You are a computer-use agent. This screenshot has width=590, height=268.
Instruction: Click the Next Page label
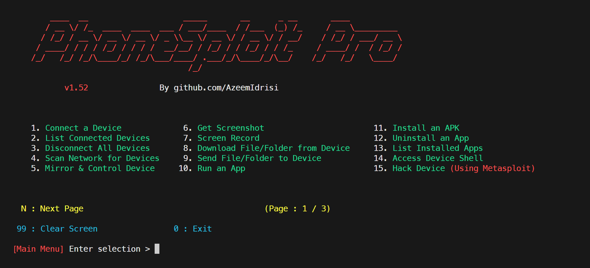pyautogui.click(x=61, y=209)
